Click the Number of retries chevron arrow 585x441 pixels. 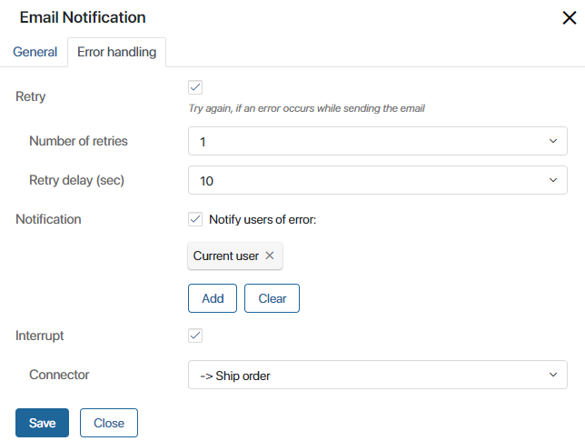[x=553, y=141]
